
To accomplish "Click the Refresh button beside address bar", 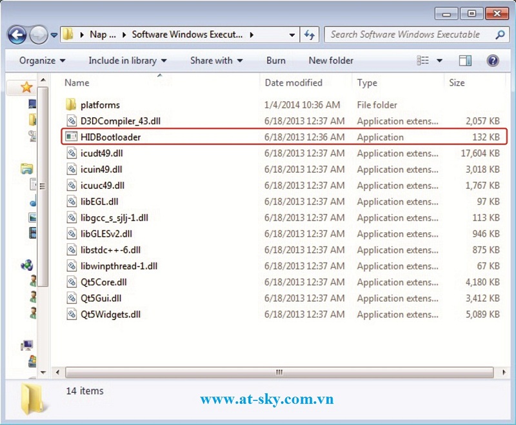I will (x=310, y=35).
